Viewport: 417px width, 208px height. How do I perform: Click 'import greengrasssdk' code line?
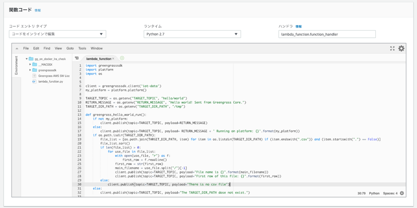pyautogui.click(x=104, y=66)
